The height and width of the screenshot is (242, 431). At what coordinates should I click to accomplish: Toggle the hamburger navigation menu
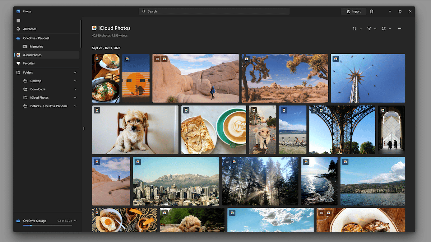(18, 20)
